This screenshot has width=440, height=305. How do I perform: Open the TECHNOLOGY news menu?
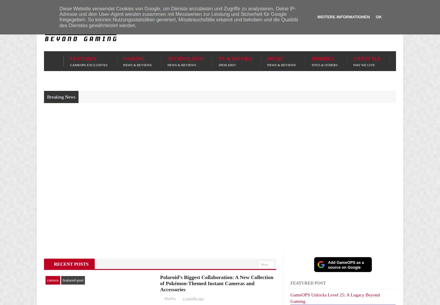point(185,61)
